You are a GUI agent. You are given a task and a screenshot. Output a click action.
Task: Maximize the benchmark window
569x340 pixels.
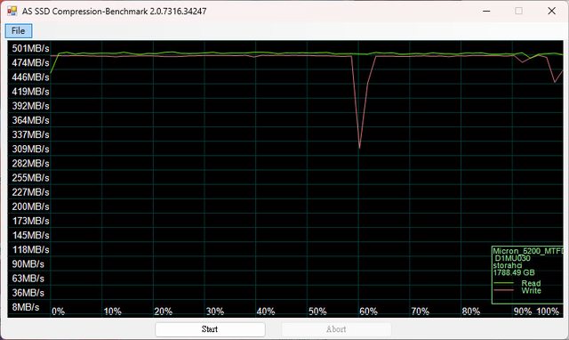519,11
